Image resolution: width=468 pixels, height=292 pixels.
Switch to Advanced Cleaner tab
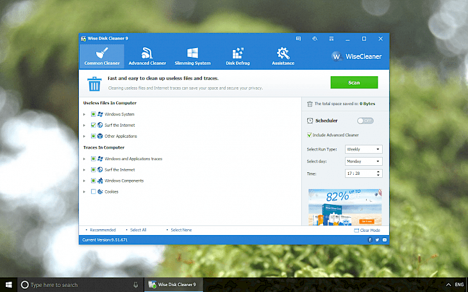pos(147,56)
